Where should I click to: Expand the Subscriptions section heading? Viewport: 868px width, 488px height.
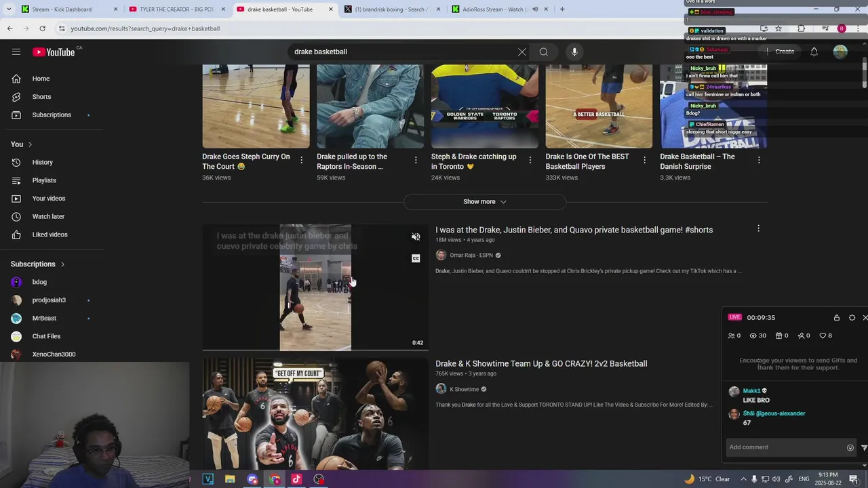tap(38, 264)
